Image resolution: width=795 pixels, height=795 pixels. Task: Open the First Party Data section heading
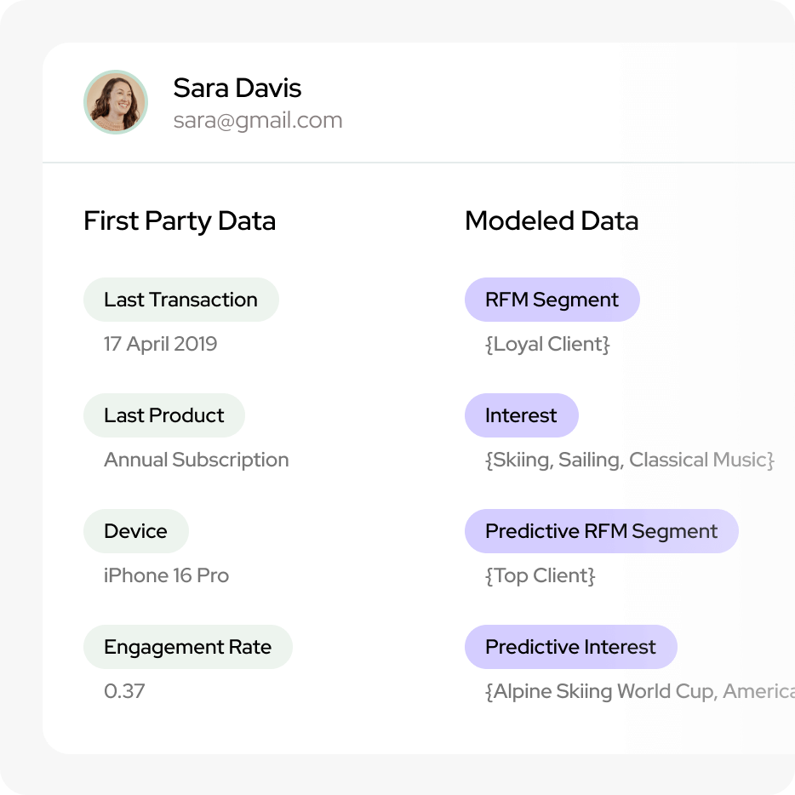pos(180,221)
